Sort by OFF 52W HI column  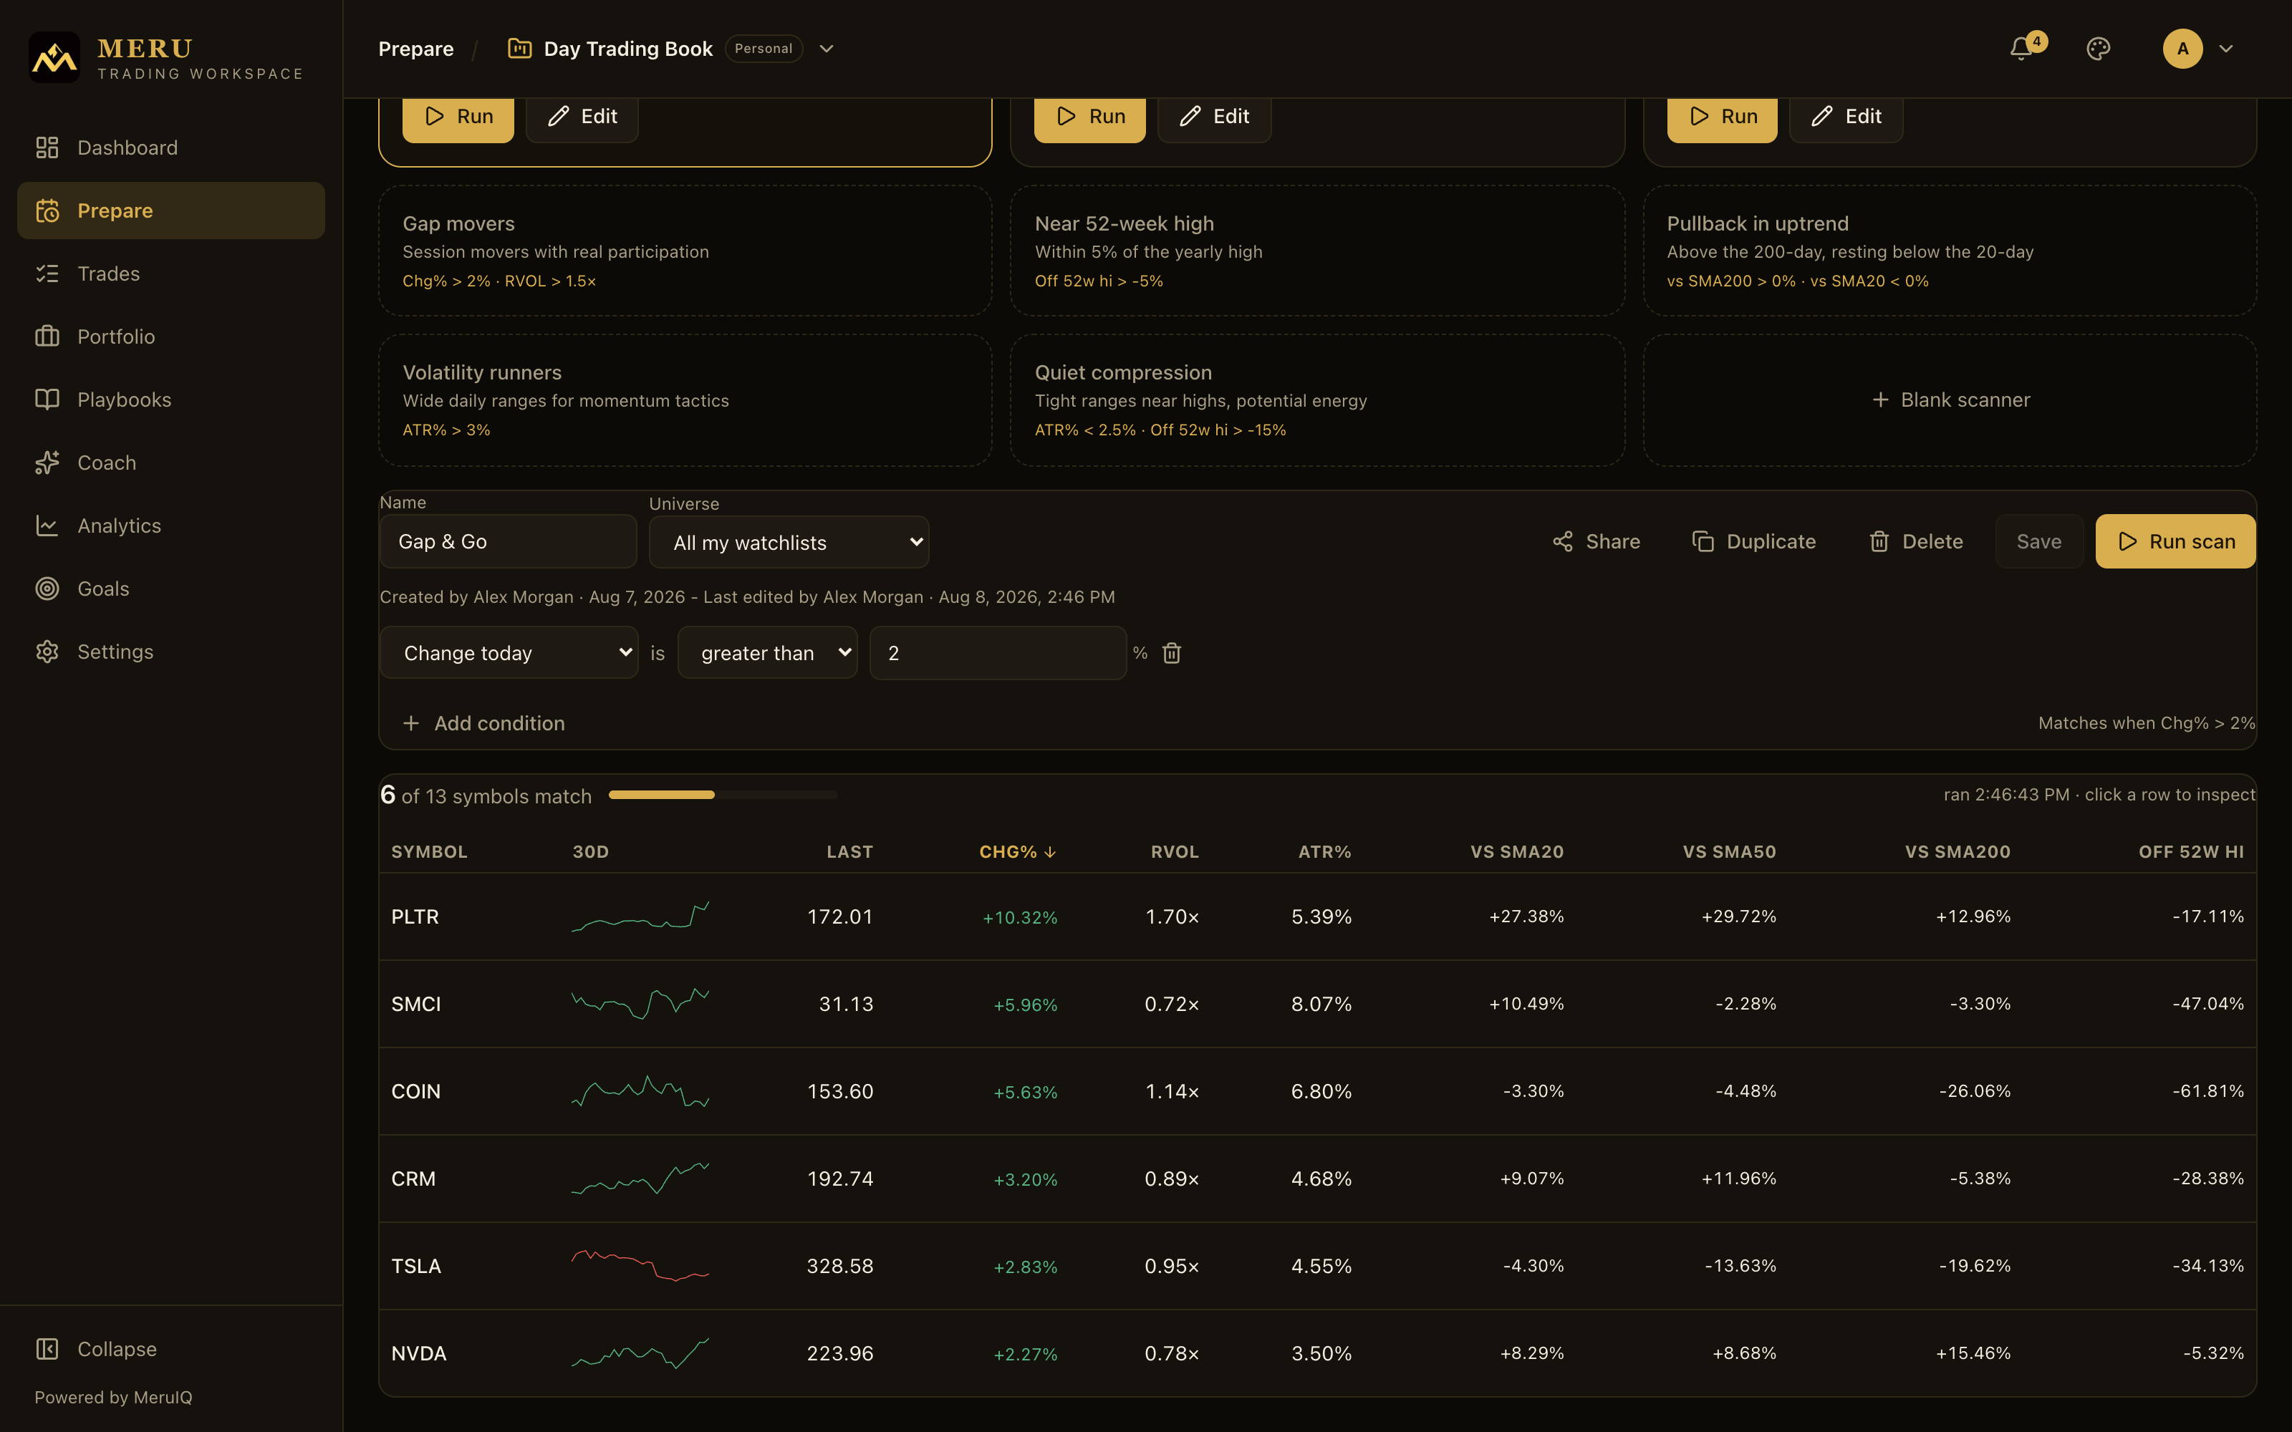[x=2191, y=851]
